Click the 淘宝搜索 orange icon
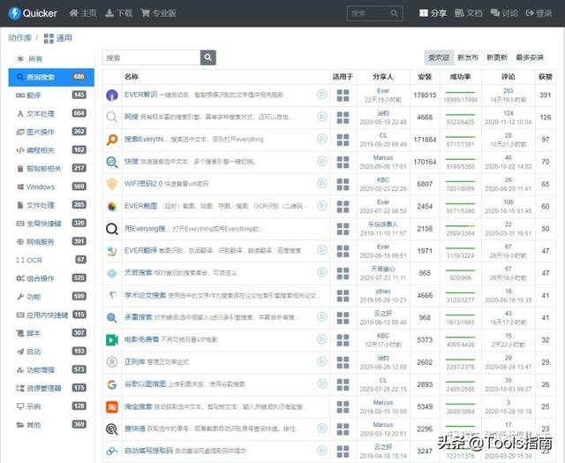 coord(112,406)
